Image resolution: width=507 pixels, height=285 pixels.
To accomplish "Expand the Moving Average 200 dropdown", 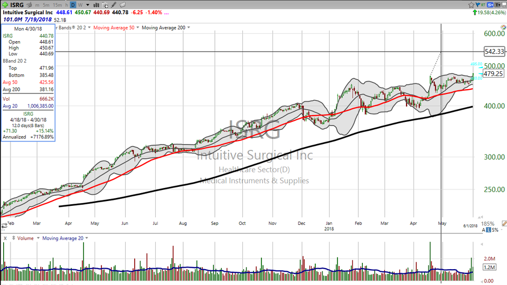I will point(189,27).
